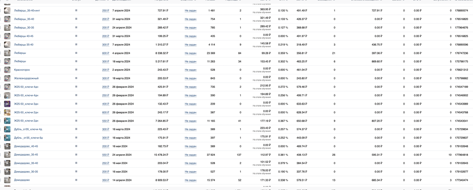Screen dimensions: 473x190
Task: Open the Домодедово_35-40 campaign
Action: click(x=26, y=163)
